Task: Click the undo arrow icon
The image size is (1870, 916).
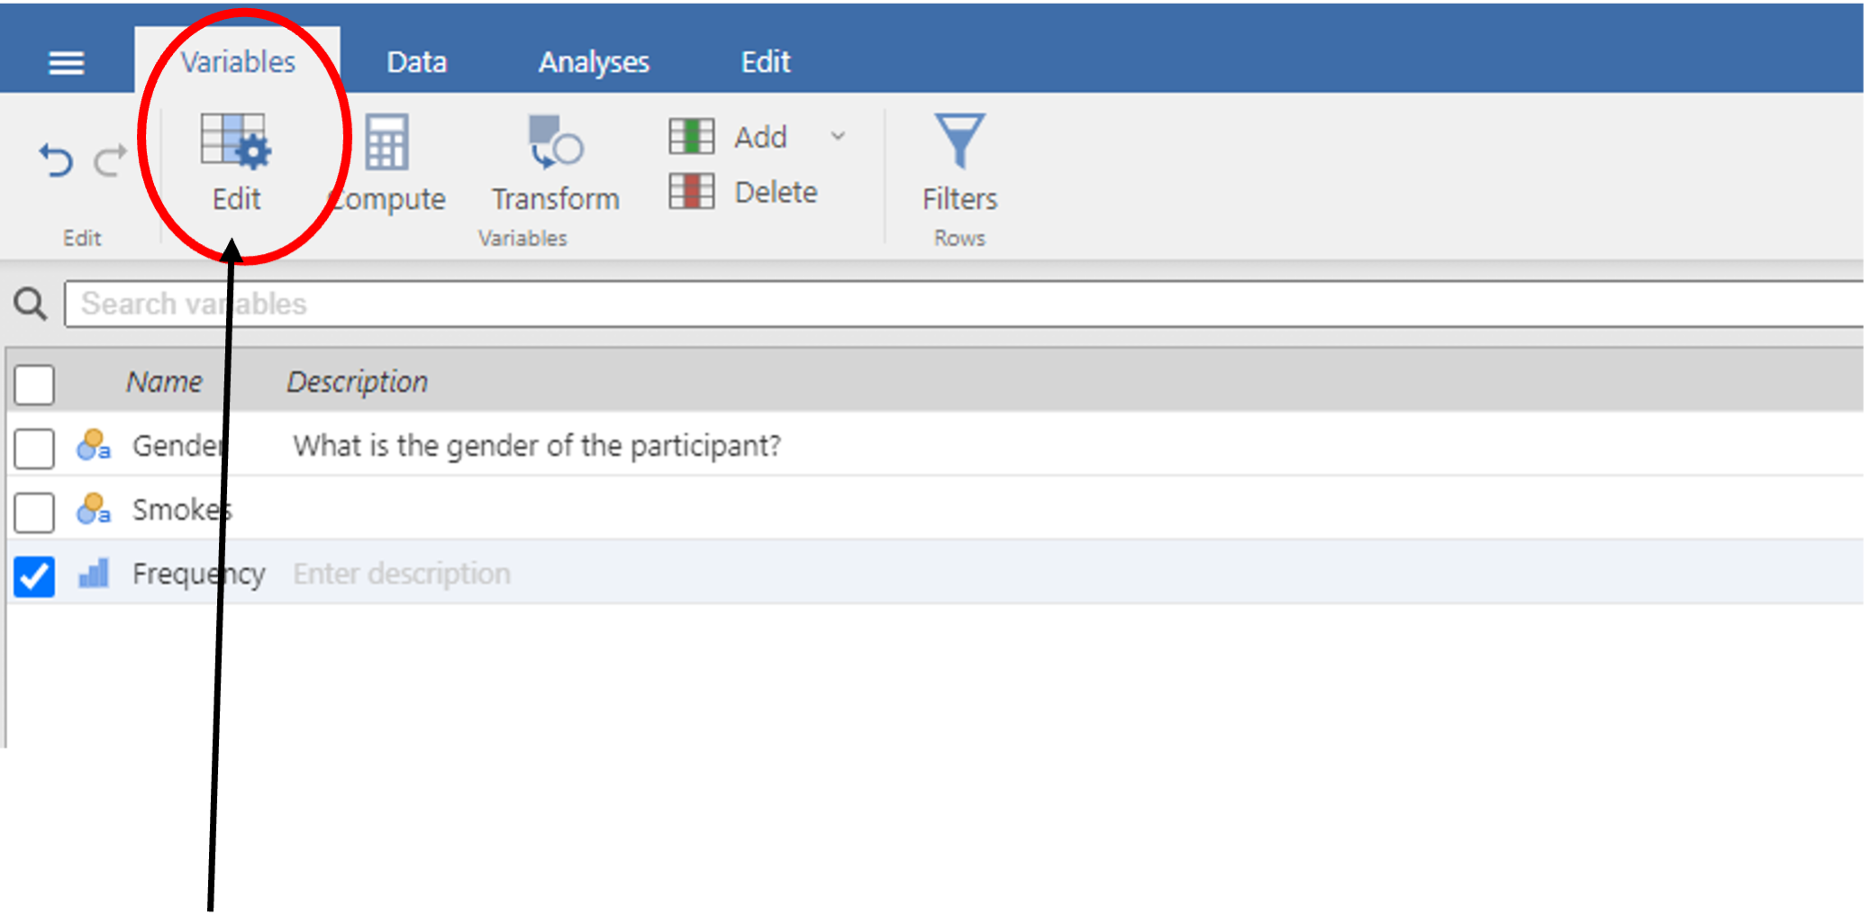Action: coord(55,160)
